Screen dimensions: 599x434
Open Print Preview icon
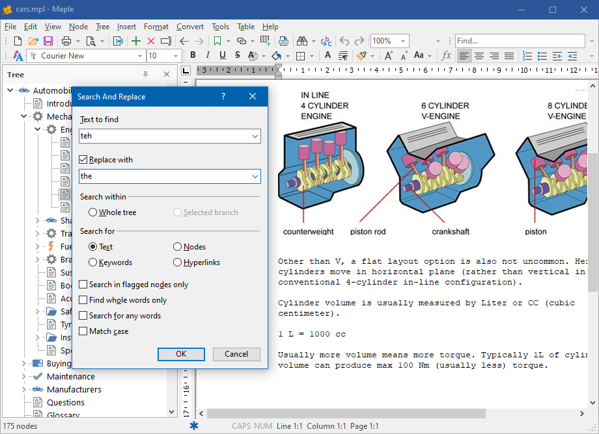point(91,41)
